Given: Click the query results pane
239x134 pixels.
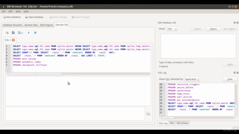Looking at the screenshot, I should [78, 91].
